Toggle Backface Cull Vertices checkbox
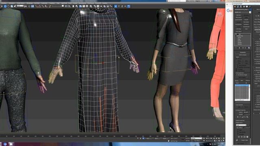Image resolution: width=260 pixels, height=146 pixels. pos(238,67)
